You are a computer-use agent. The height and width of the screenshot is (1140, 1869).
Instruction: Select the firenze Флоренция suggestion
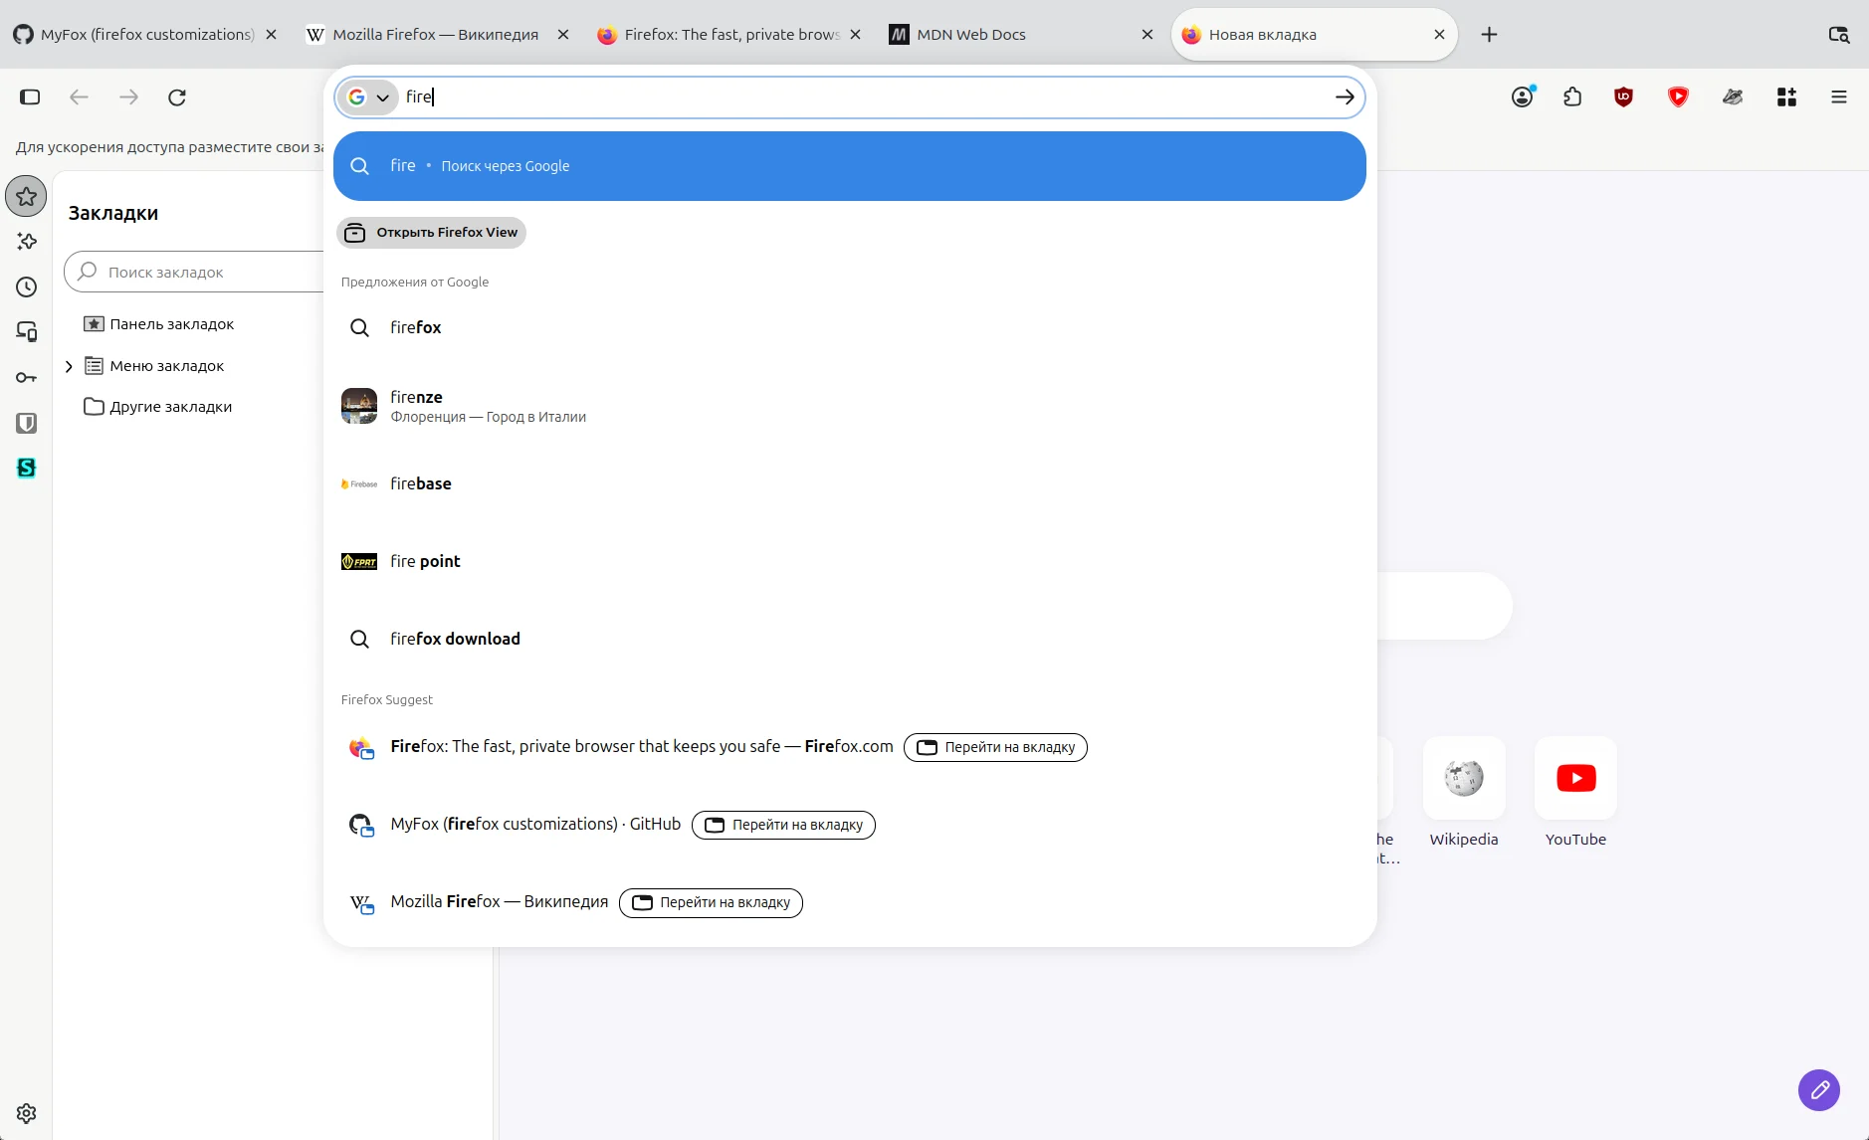(x=850, y=406)
